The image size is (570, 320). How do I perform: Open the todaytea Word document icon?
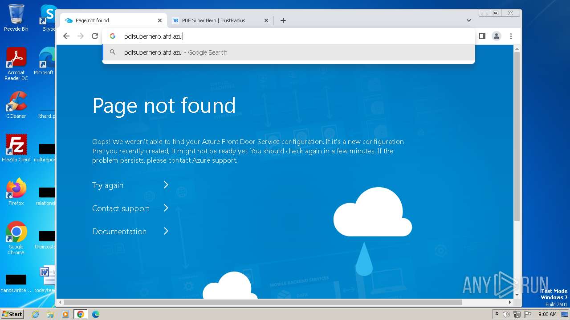[45, 279]
